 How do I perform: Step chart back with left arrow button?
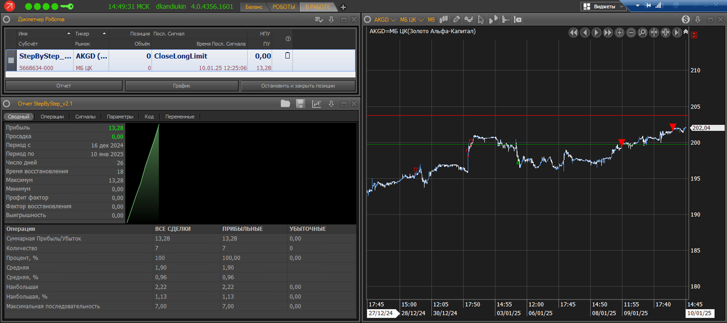click(585, 33)
